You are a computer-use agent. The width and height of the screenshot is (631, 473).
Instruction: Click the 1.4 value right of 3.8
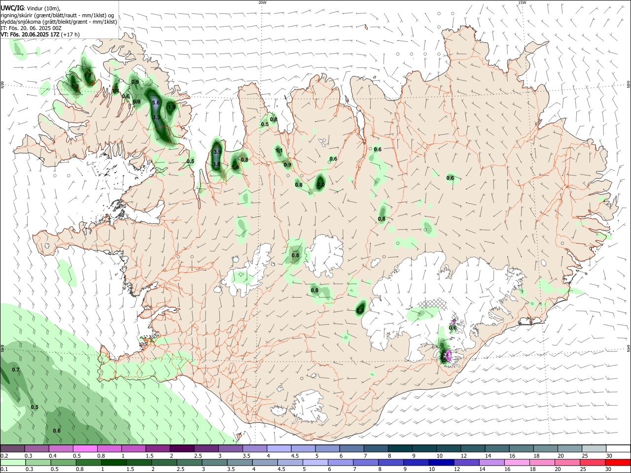click(235, 168)
